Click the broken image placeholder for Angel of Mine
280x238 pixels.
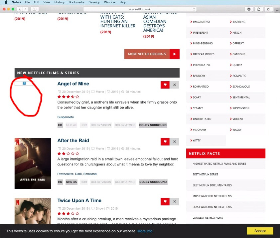click(x=24, y=83)
